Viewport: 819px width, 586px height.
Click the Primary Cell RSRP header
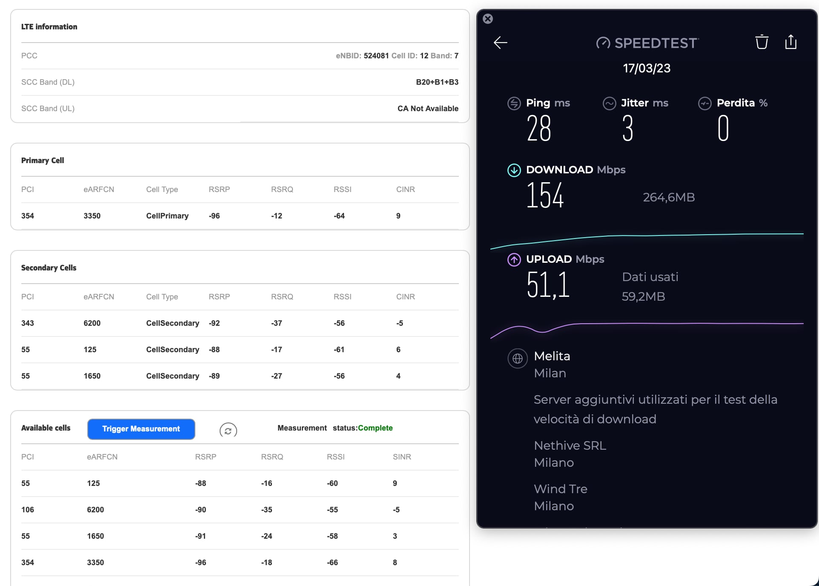coord(219,190)
